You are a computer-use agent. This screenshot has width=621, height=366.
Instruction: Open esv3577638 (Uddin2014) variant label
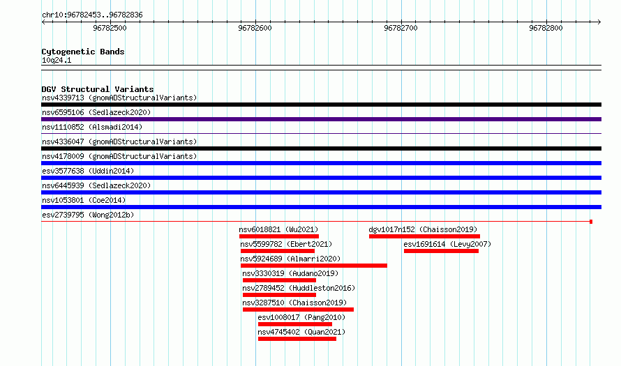[x=88, y=171]
